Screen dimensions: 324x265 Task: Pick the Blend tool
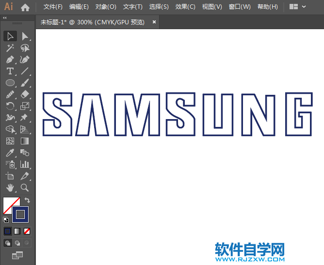click(x=25, y=153)
